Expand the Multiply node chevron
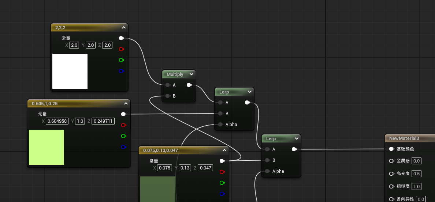Image resolution: width=435 pixels, height=202 pixels. [x=192, y=74]
